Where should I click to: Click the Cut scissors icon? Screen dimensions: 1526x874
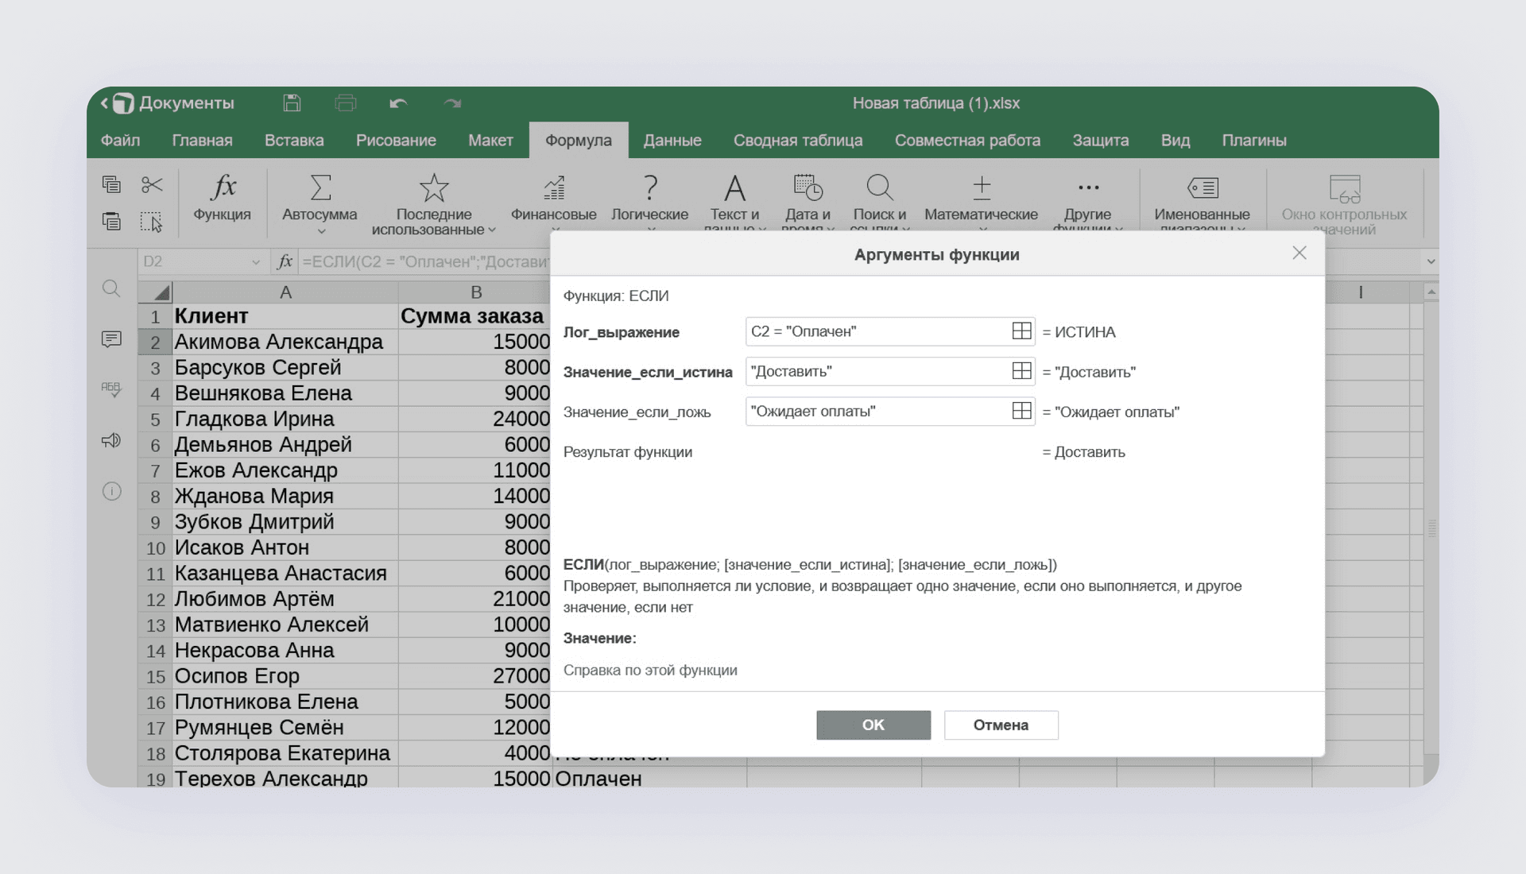[x=152, y=184]
